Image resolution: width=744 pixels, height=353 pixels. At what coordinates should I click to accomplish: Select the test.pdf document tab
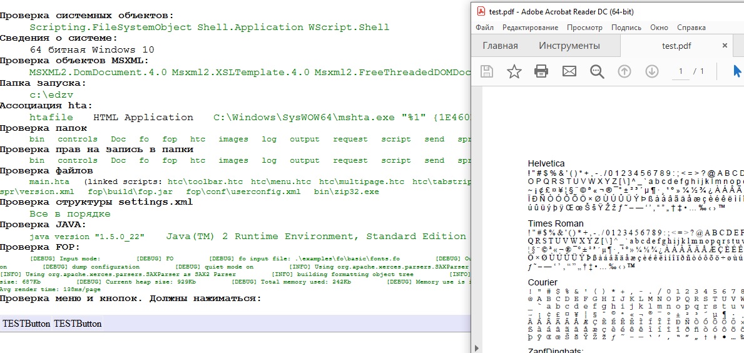coord(676,46)
